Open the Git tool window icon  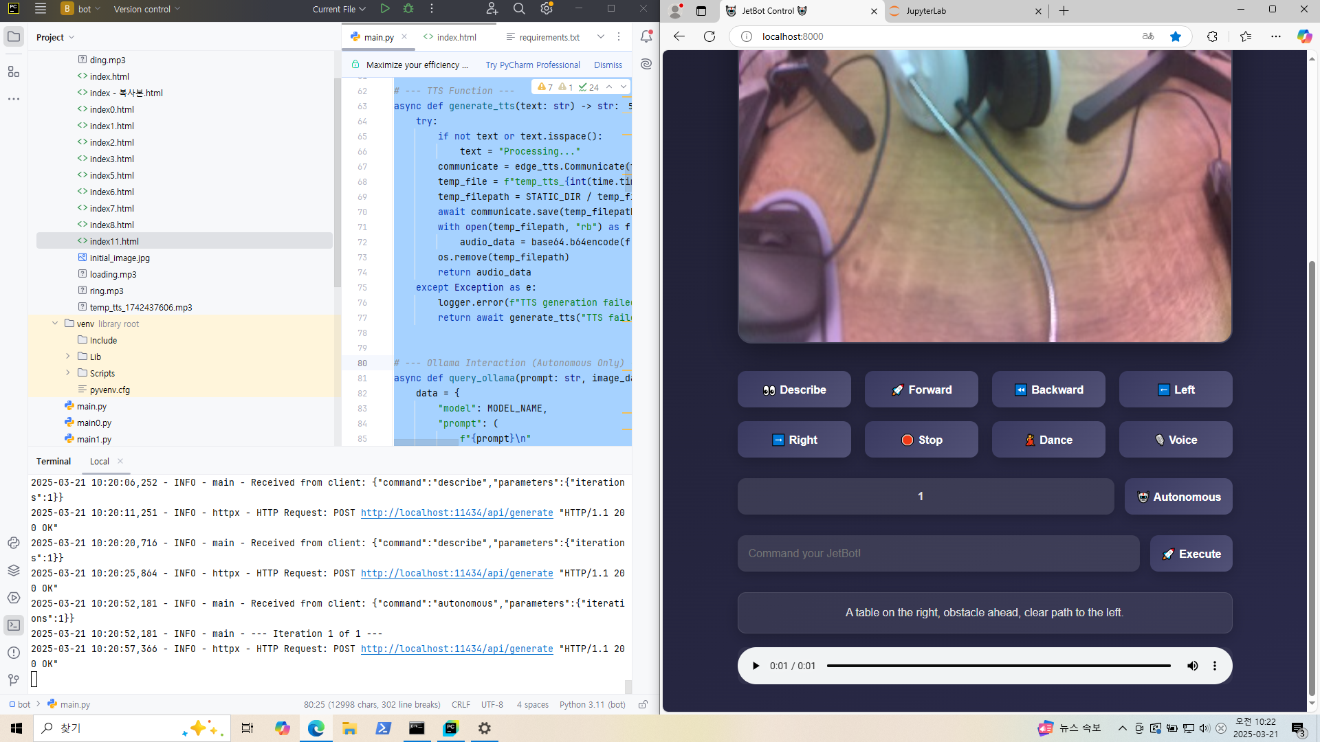click(x=14, y=680)
